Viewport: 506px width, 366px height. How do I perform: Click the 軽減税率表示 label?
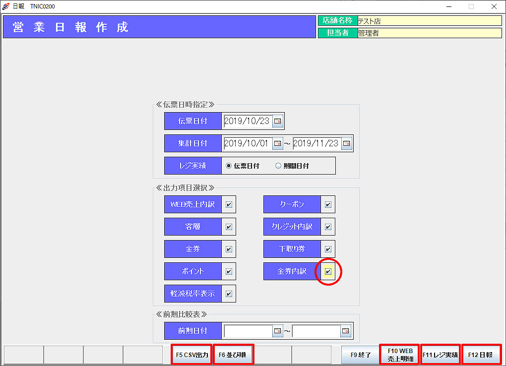click(x=192, y=294)
